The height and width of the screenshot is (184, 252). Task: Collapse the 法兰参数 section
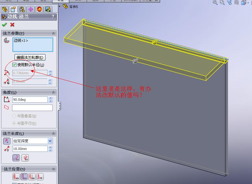tap(53, 33)
